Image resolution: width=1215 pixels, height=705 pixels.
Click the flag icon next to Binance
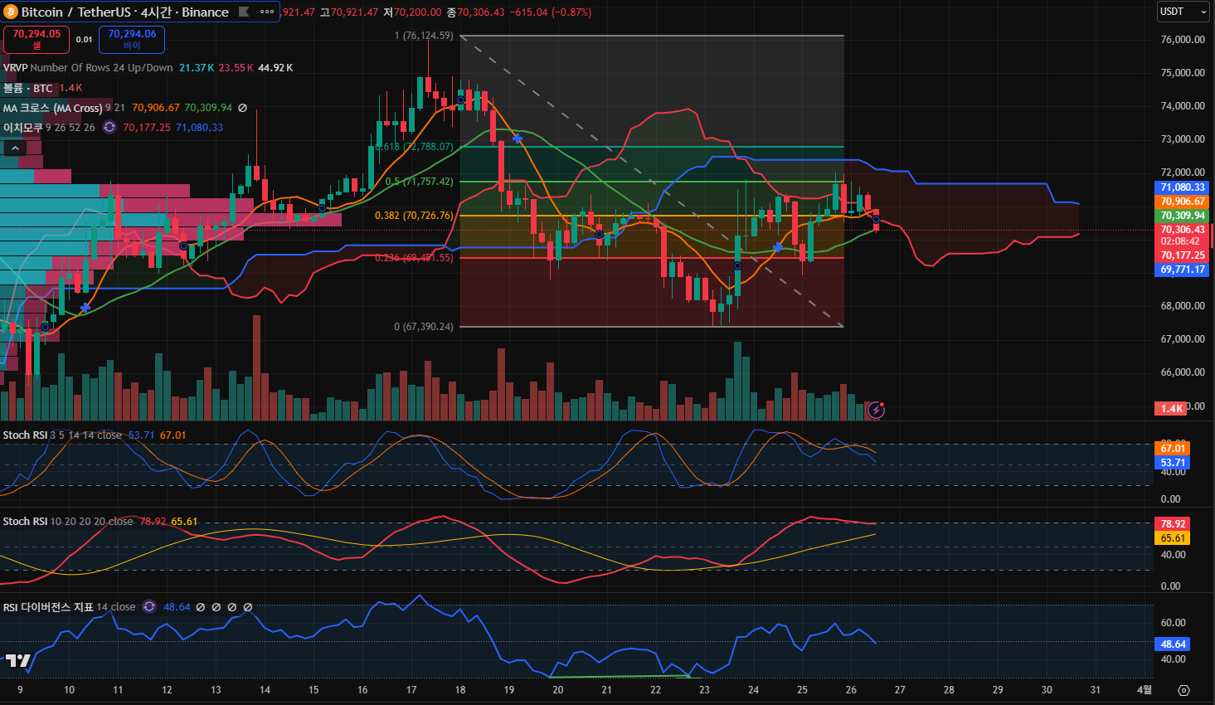click(243, 12)
